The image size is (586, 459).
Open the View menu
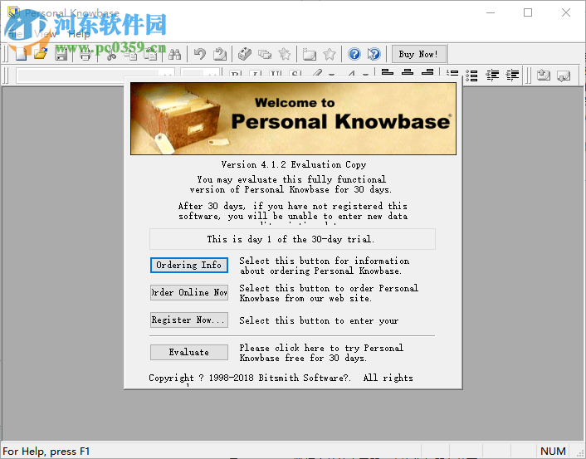[45, 34]
